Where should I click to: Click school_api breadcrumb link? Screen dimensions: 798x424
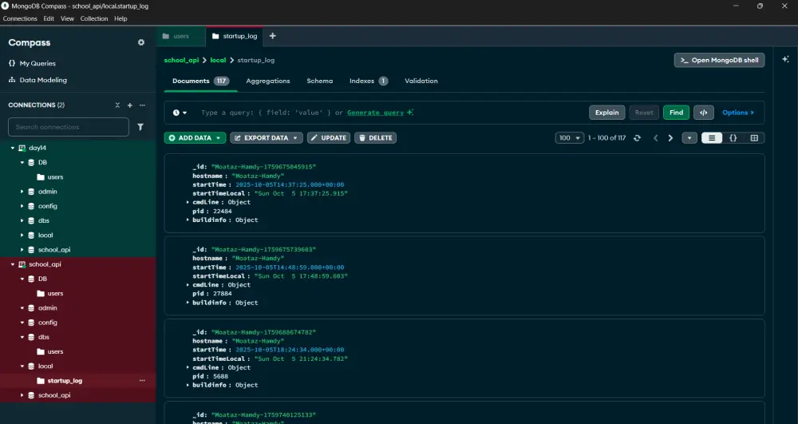(181, 60)
